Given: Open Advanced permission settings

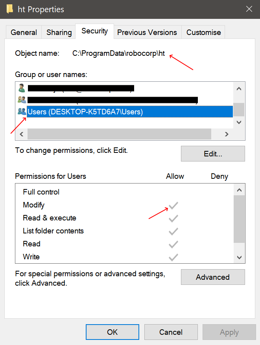Looking at the screenshot, I should pyautogui.click(x=213, y=277).
